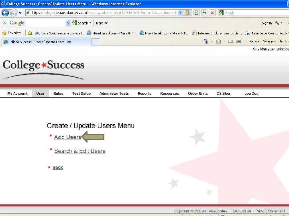The width and height of the screenshot is (289, 216).
Task: Open the Nova Southeastern University favorite
Action: [x=59, y=33]
